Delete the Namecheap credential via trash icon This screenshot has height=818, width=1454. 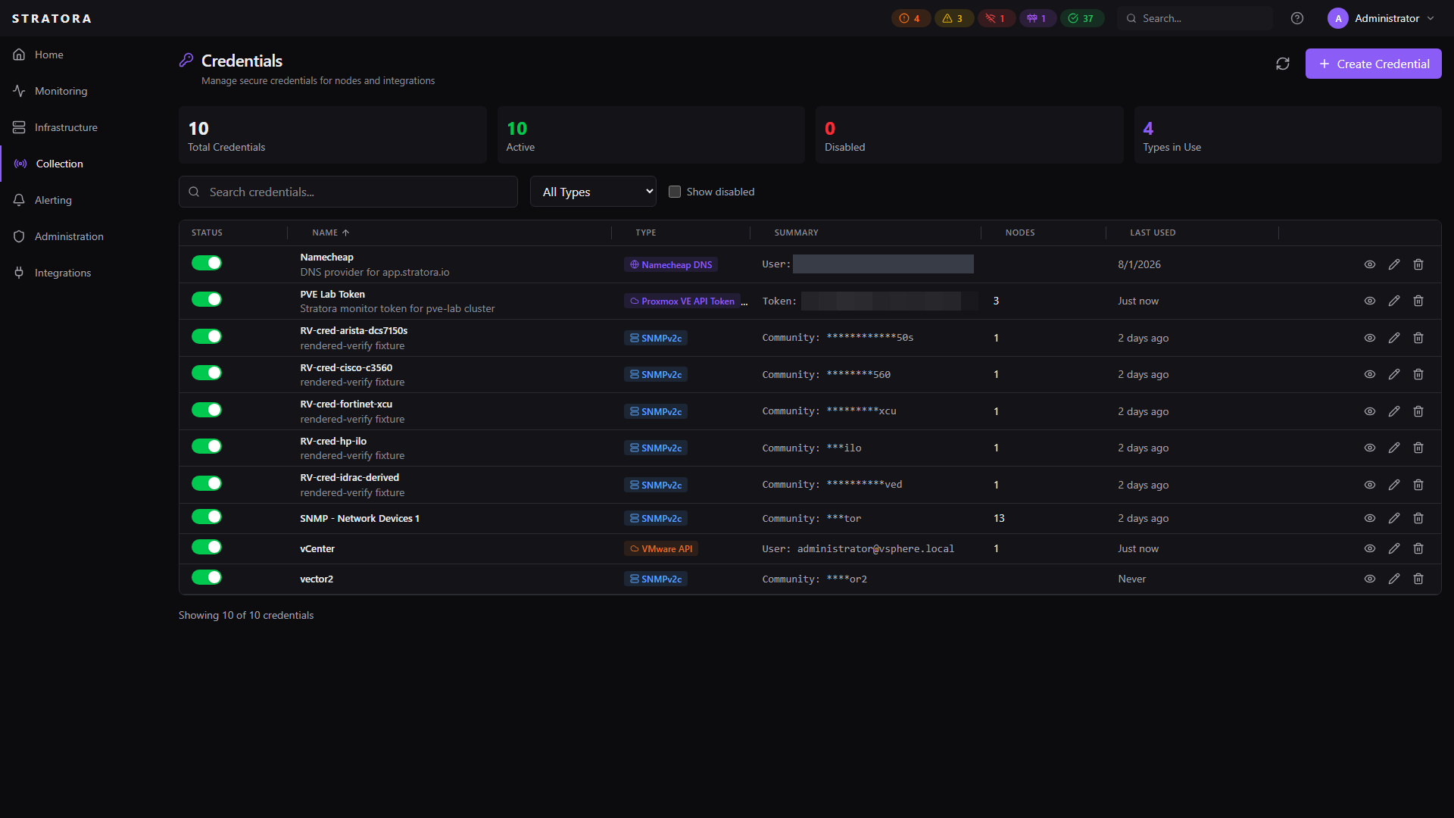click(1418, 264)
